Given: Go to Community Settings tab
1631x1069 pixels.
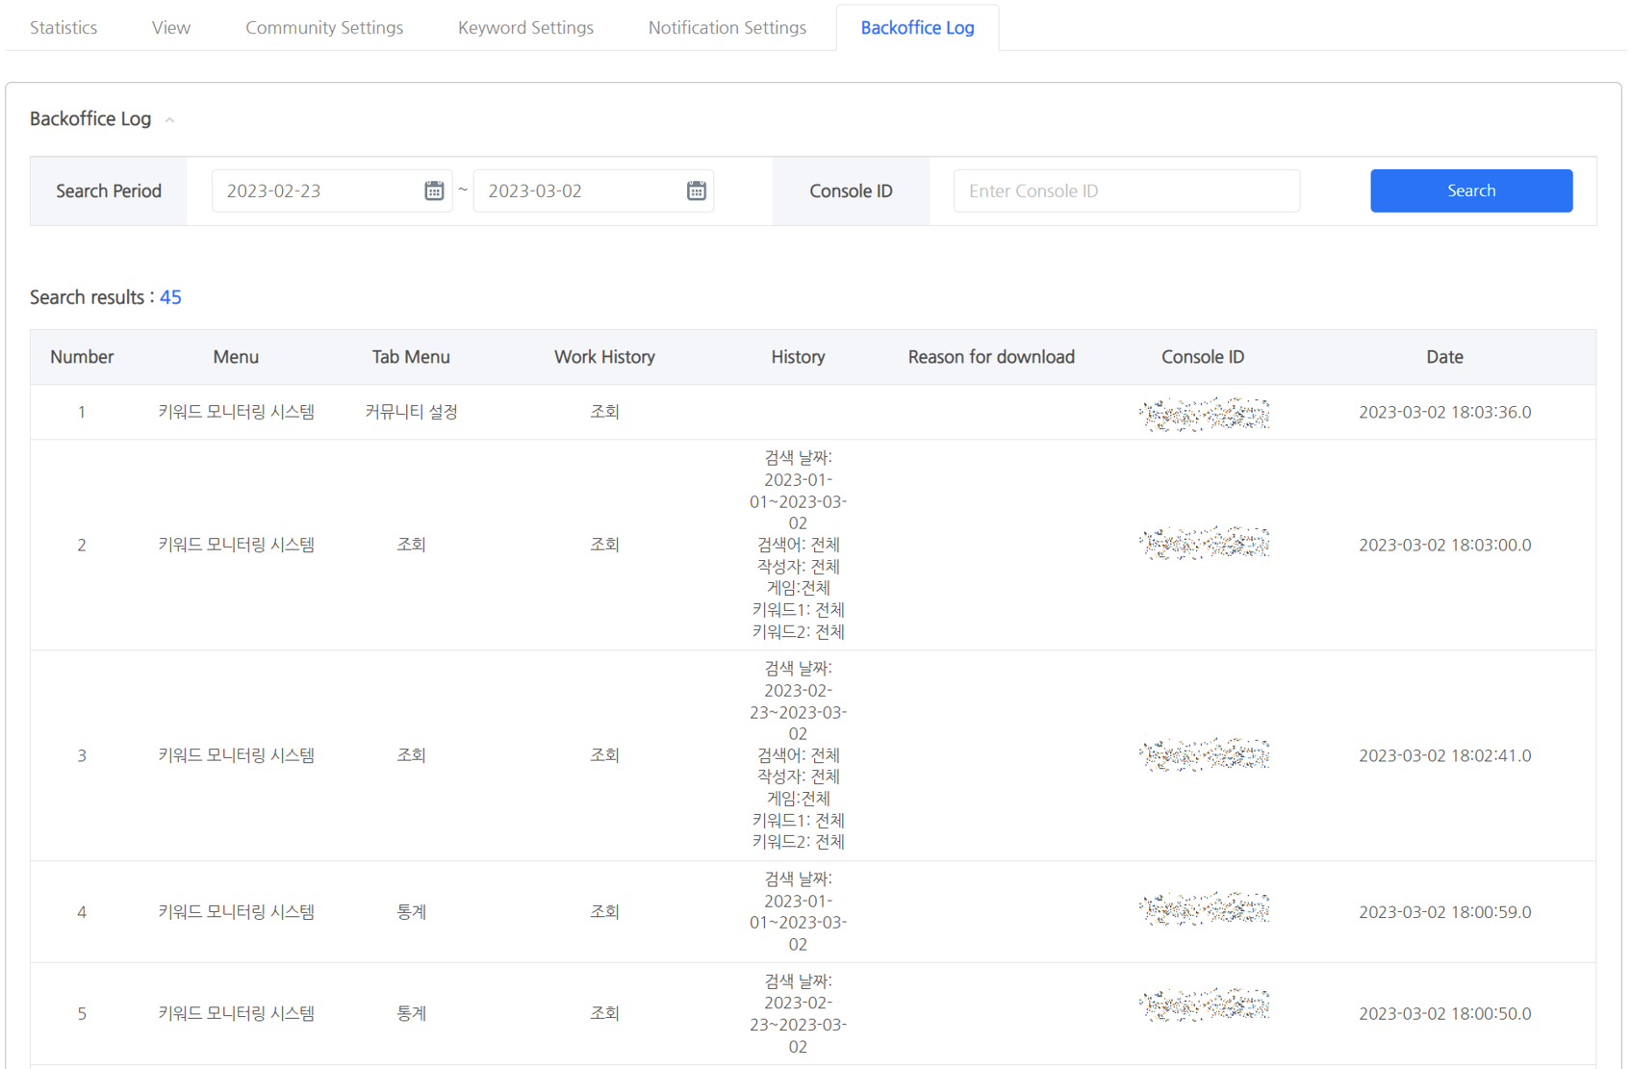Looking at the screenshot, I should [x=324, y=27].
